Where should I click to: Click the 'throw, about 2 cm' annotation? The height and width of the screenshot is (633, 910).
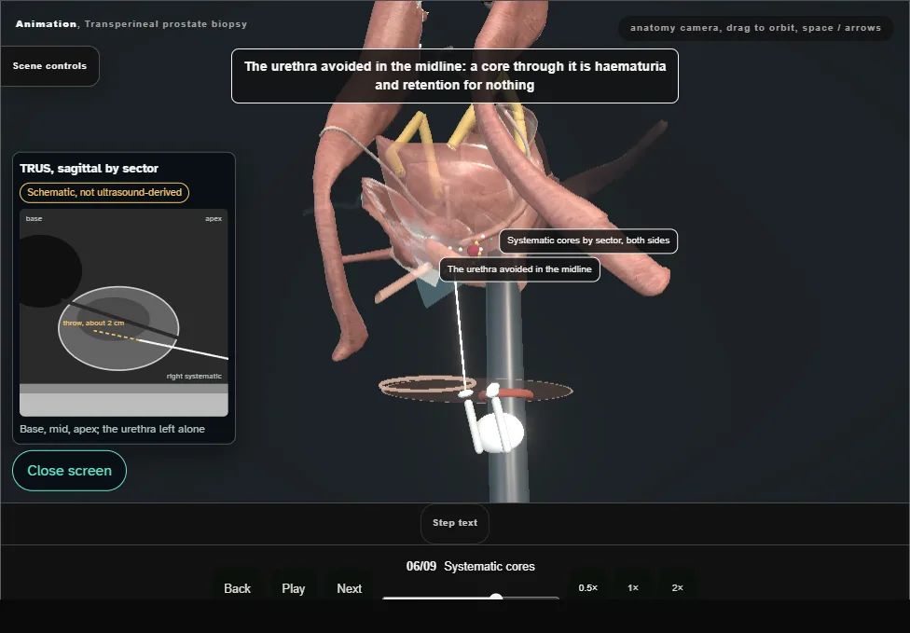tap(93, 323)
